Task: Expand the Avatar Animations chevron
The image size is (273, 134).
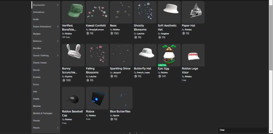Action: coord(58,27)
